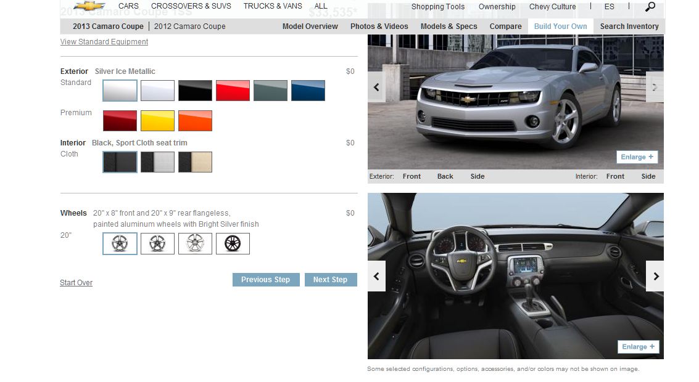Switch to the Models & Specs tab

click(449, 26)
